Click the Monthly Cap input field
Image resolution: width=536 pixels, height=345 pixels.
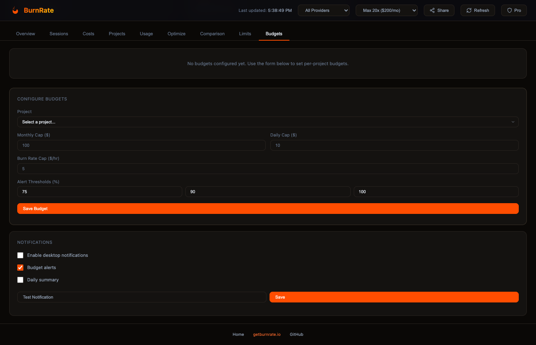click(x=141, y=145)
